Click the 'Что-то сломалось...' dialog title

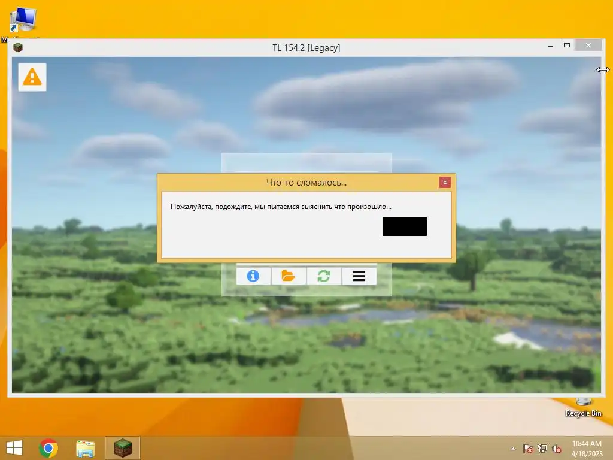click(x=306, y=183)
